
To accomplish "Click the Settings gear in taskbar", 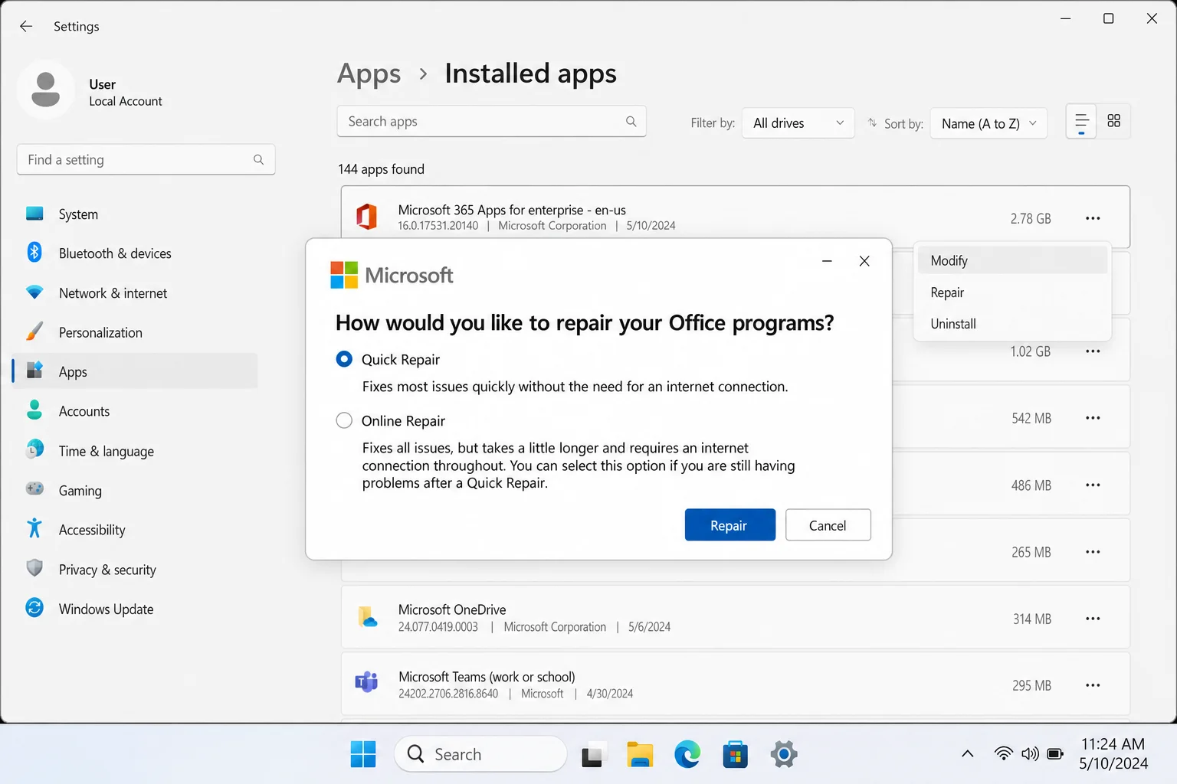I will [x=783, y=755].
